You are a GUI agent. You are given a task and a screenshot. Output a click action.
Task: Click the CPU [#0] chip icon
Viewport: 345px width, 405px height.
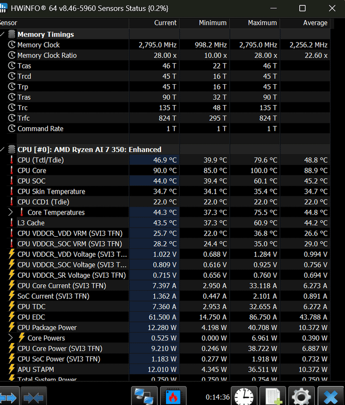coord(12,149)
